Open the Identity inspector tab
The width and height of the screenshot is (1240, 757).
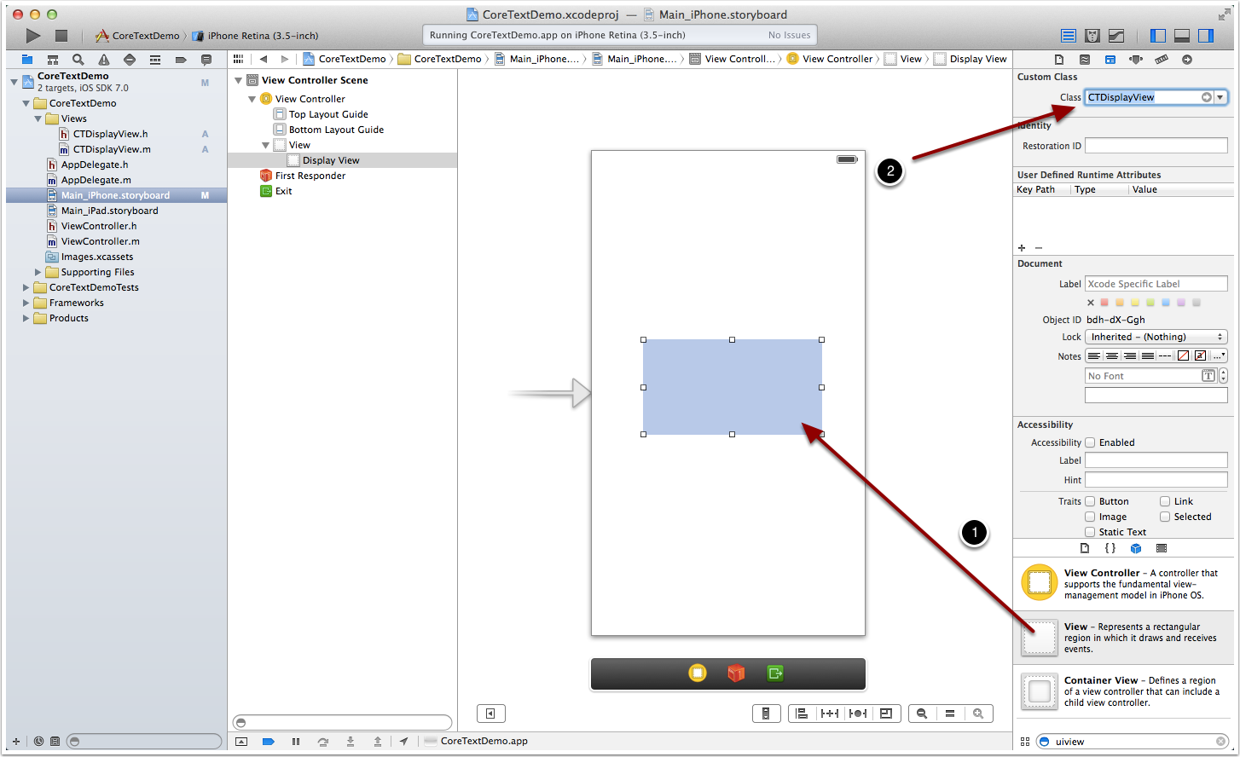point(1110,60)
